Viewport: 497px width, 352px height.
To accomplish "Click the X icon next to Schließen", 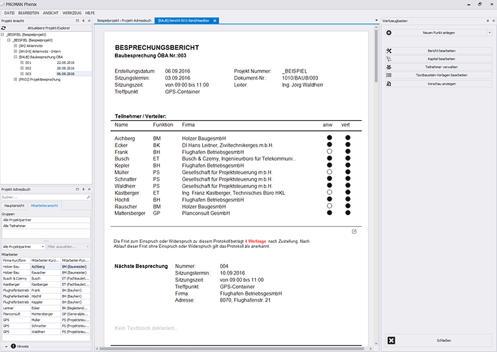I will [x=392, y=341].
